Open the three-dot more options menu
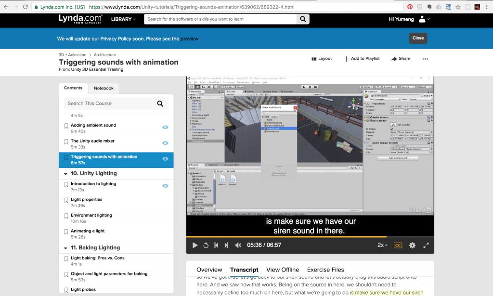Image resolution: width=493 pixels, height=296 pixels. [425, 59]
